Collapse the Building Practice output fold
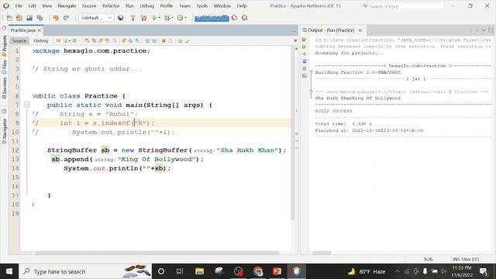 point(311,72)
